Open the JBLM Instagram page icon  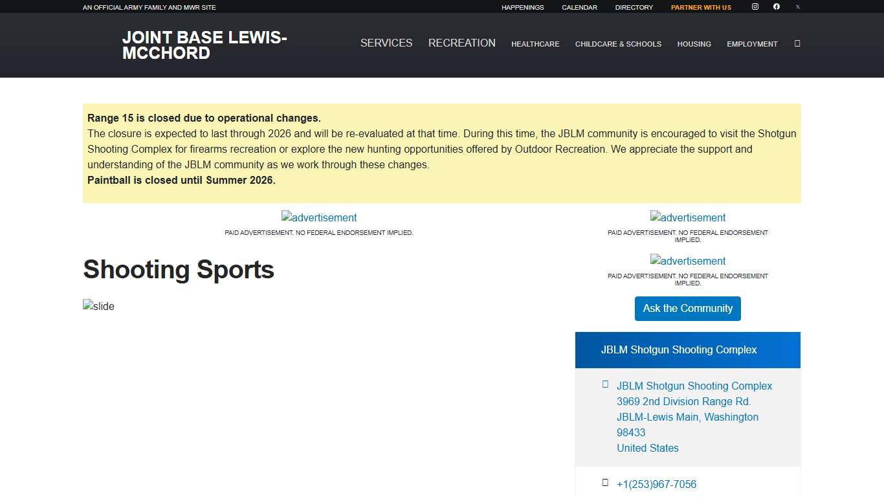(755, 6)
